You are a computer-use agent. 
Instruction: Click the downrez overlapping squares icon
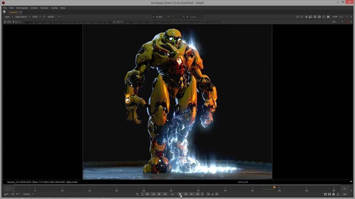[x=311, y=17]
